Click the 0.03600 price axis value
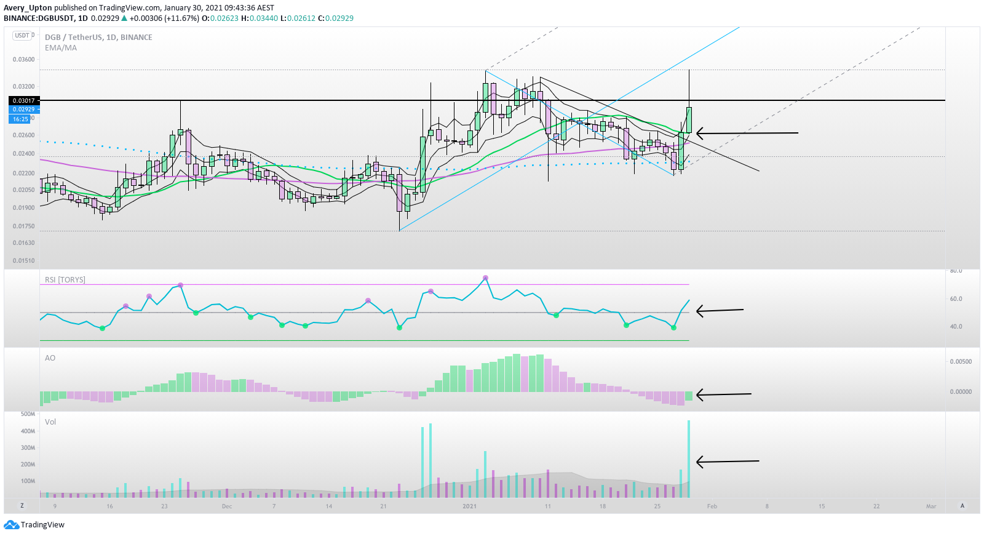 pos(24,60)
